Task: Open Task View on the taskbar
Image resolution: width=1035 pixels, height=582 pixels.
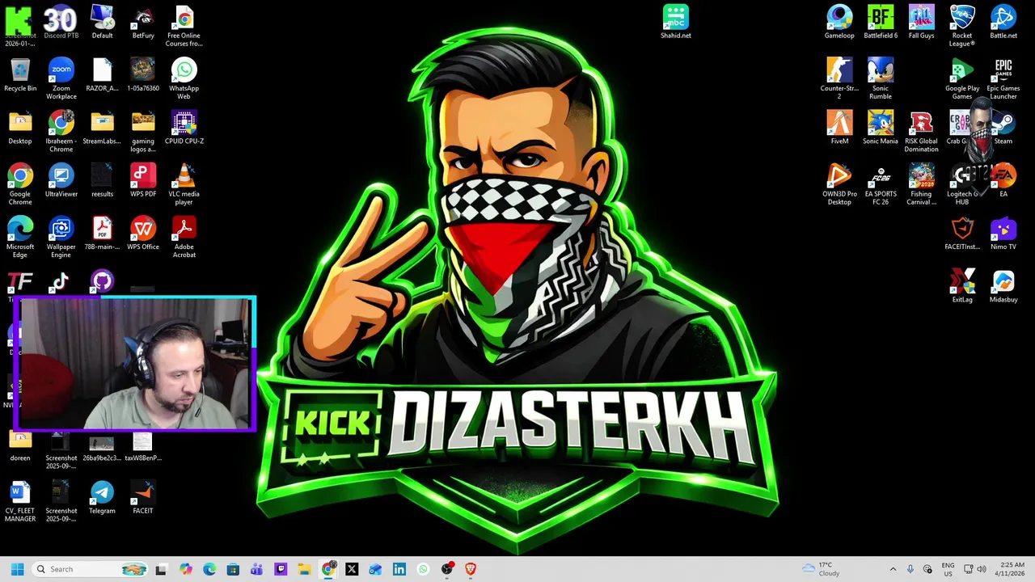Action: pos(161,569)
